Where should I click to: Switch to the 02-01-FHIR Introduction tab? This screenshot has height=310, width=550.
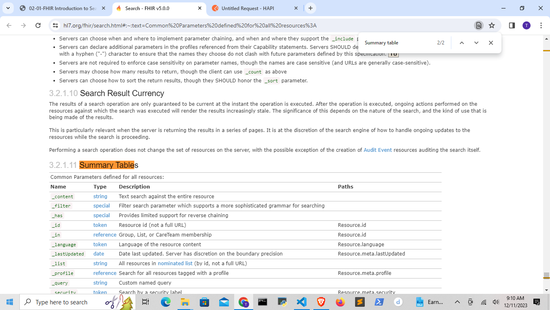click(x=63, y=8)
